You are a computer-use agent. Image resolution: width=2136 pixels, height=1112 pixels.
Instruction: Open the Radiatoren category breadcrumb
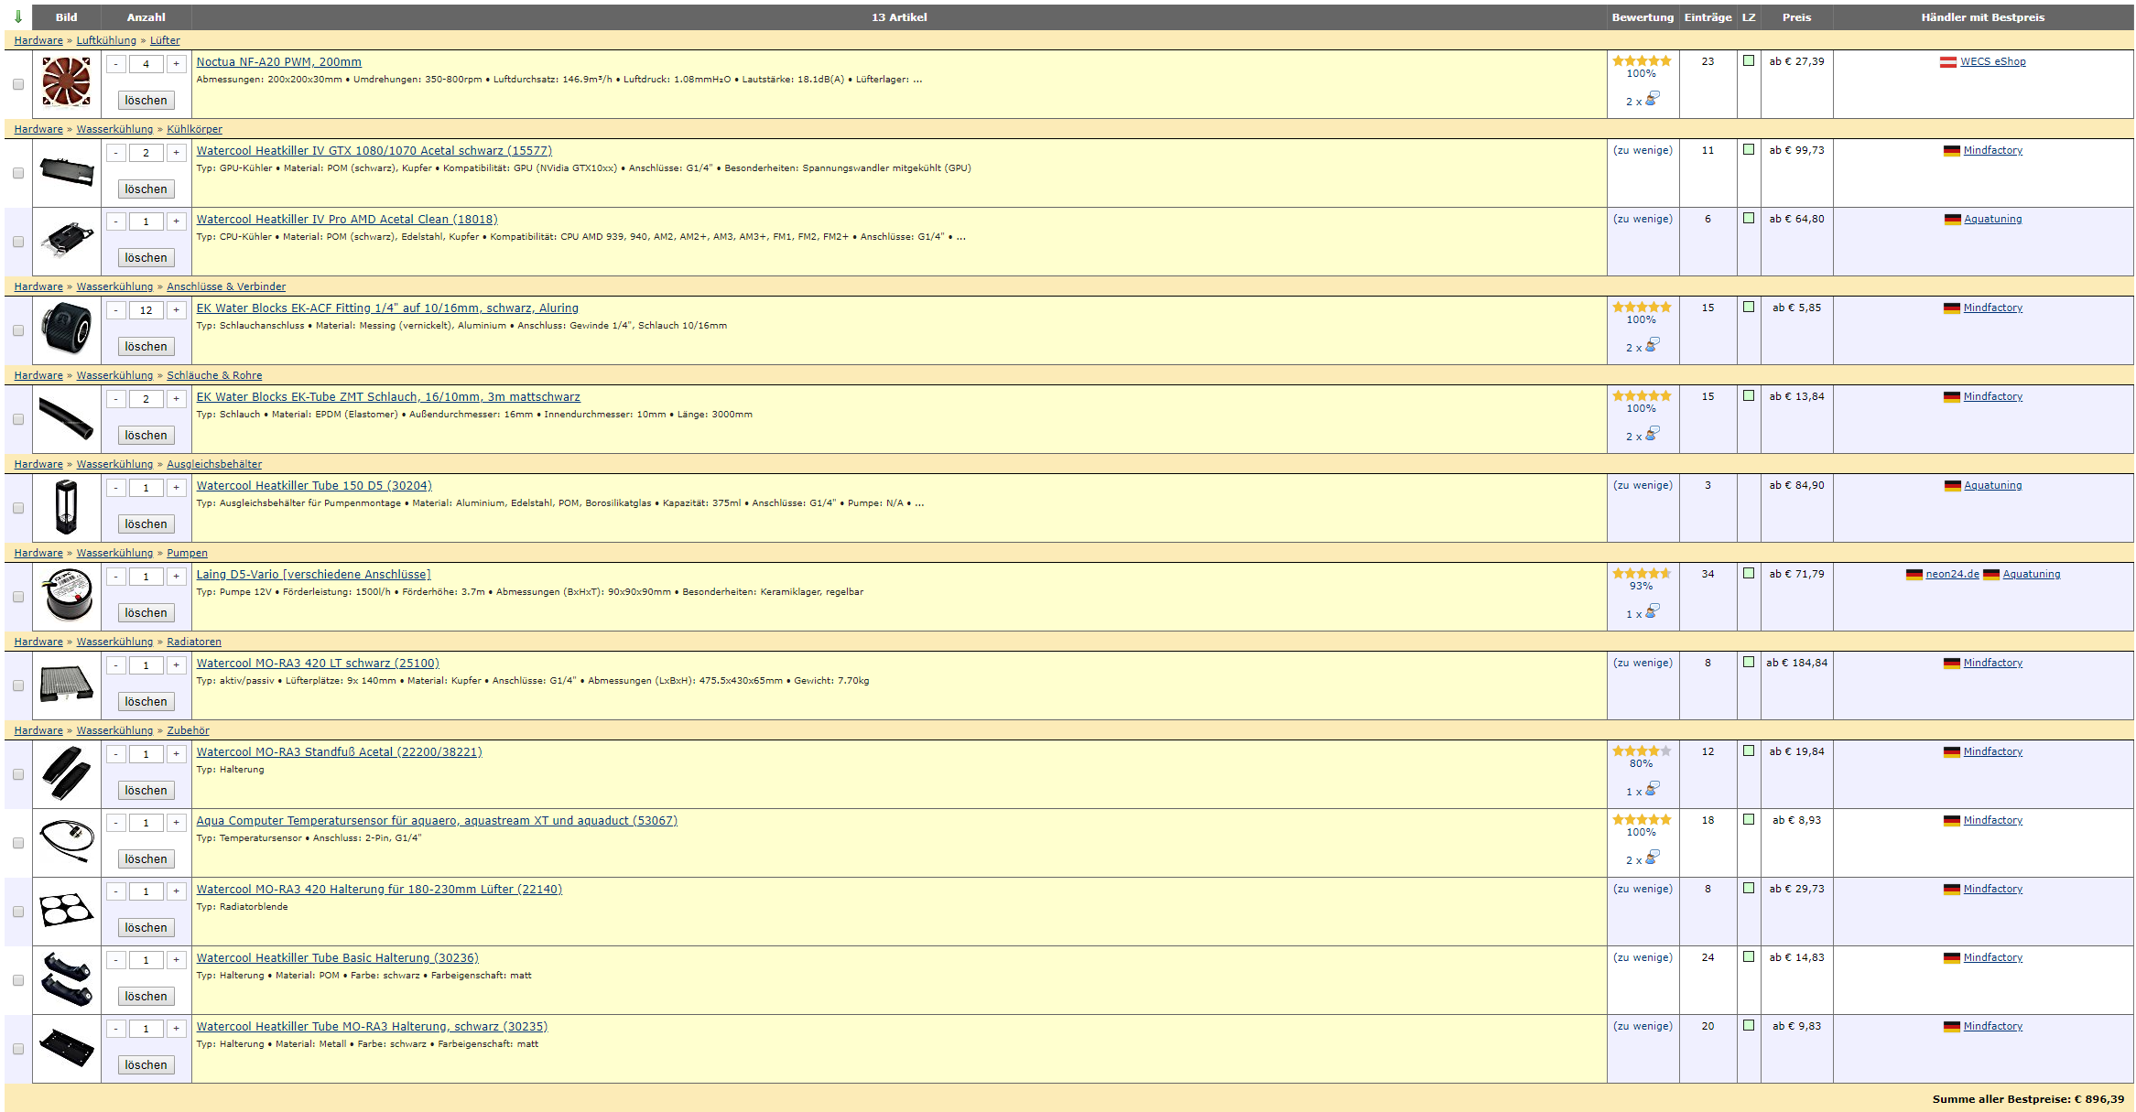click(193, 642)
